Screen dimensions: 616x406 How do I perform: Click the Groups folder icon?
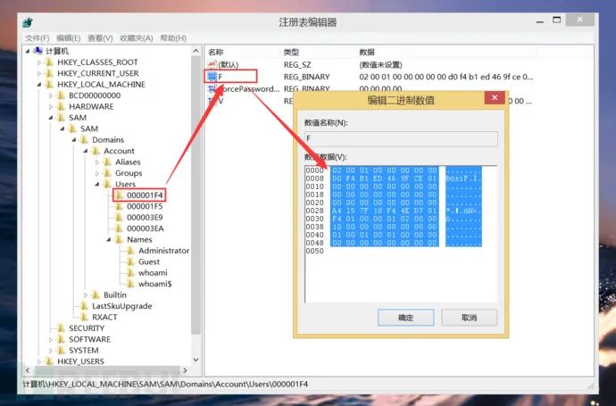click(x=107, y=173)
